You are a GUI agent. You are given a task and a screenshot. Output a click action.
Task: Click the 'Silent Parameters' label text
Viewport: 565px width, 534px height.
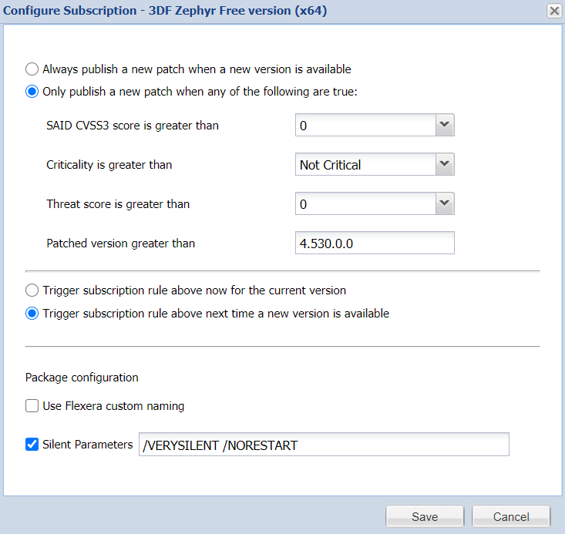point(88,444)
